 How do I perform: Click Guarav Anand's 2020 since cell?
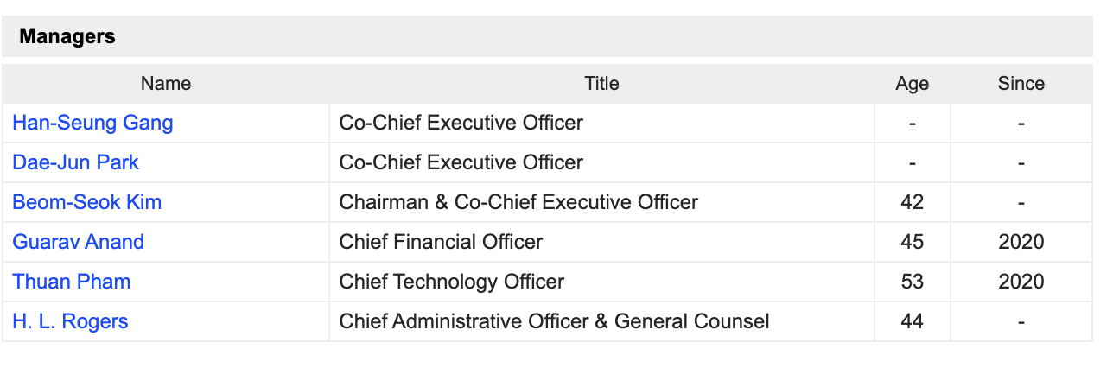tap(1021, 242)
